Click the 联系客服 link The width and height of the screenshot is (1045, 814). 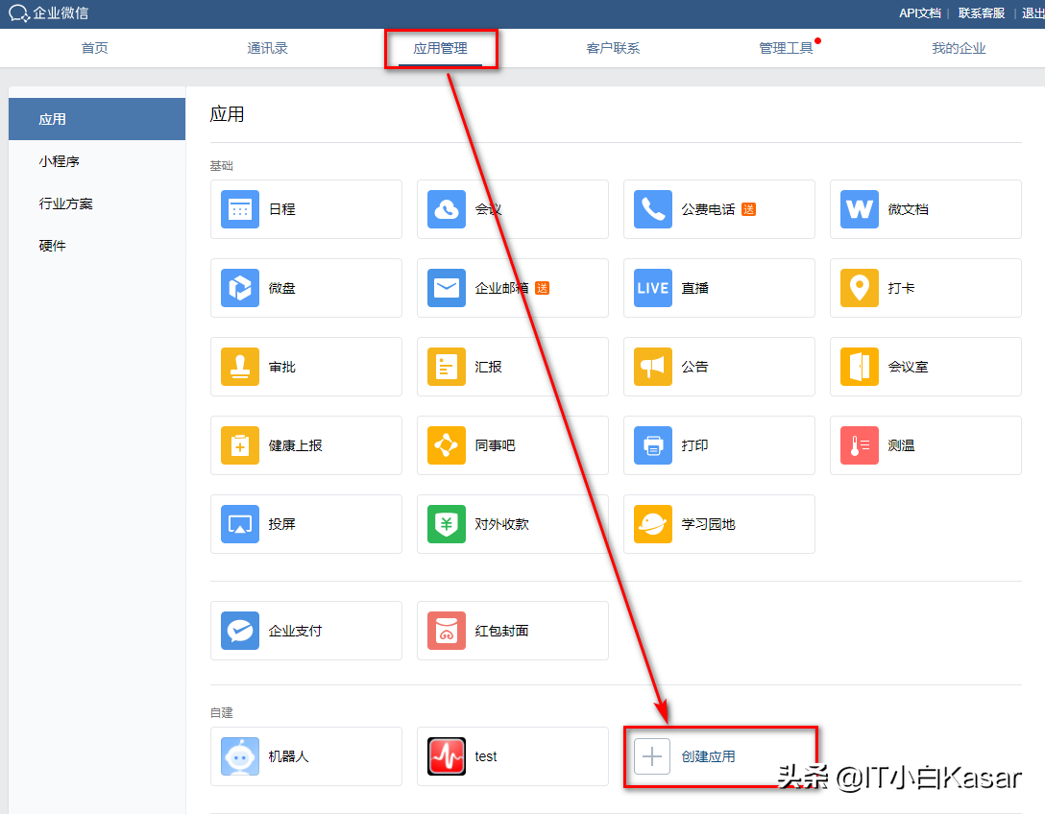click(x=982, y=13)
